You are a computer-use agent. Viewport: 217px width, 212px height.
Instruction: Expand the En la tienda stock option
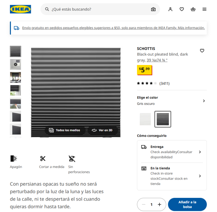[172, 176]
